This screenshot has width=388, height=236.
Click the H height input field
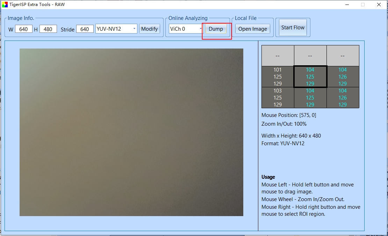(48, 29)
